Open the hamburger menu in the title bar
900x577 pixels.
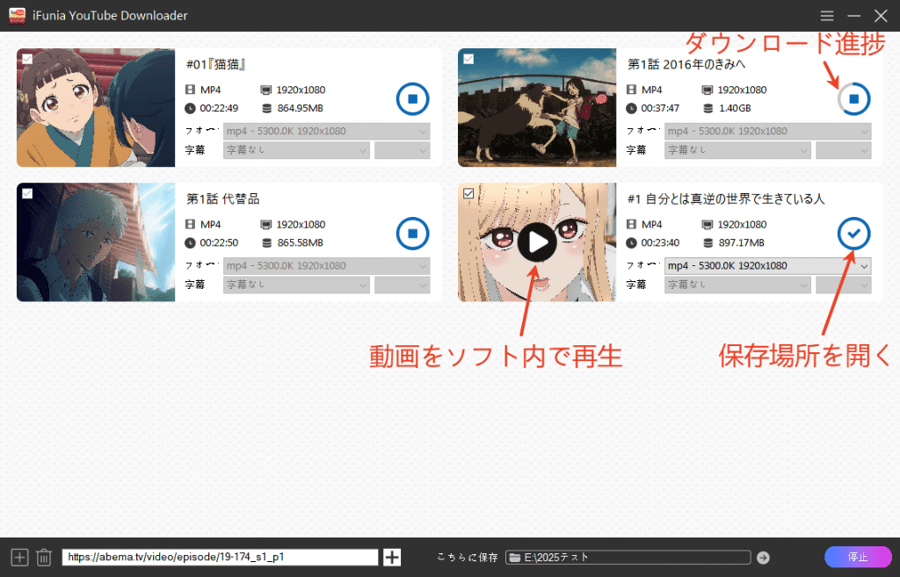tap(826, 15)
